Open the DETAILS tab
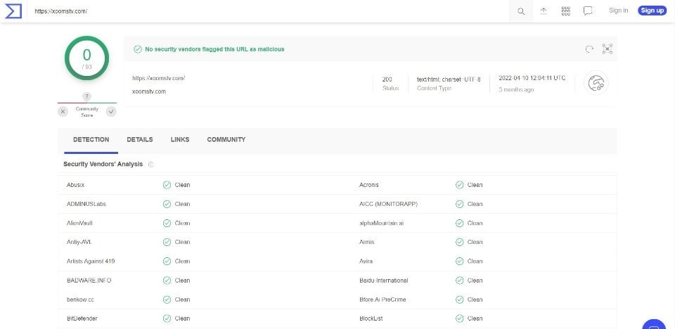This screenshot has width=675, height=329. [140, 139]
